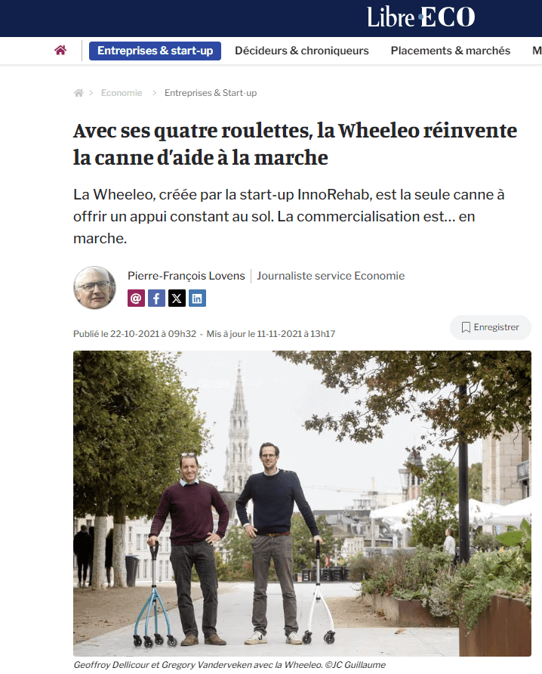The image size is (542, 674).
Task: Click the chevron after Economie breadcrumb
Action: (154, 93)
